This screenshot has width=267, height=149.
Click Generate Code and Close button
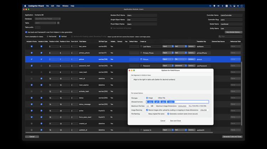tap(232, 137)
